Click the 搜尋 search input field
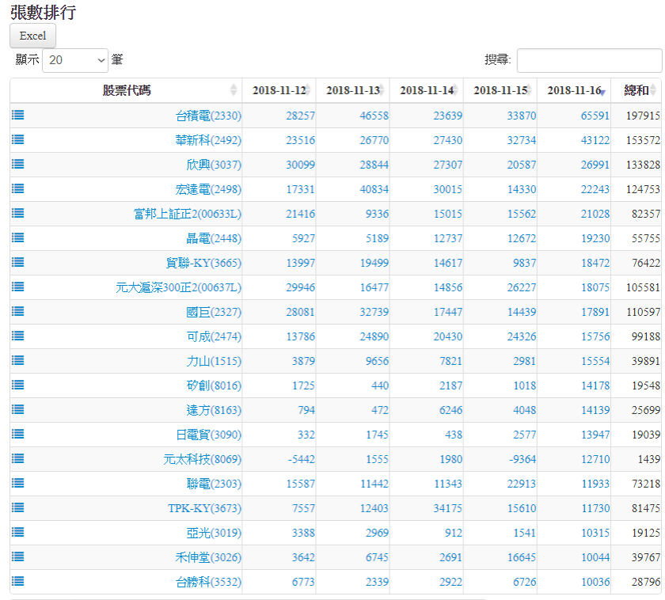This screenshot has height=600, width=665. pyautogui.click(x=589, y=60)
